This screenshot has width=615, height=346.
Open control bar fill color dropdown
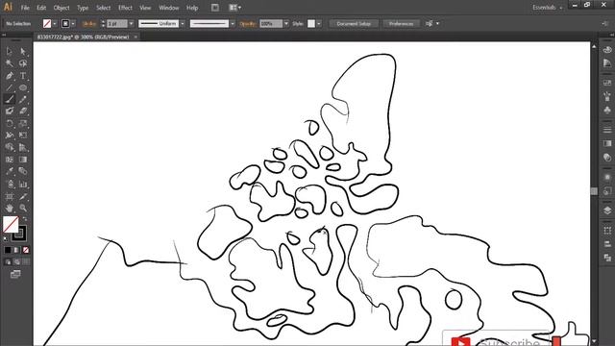coord(55,24)
